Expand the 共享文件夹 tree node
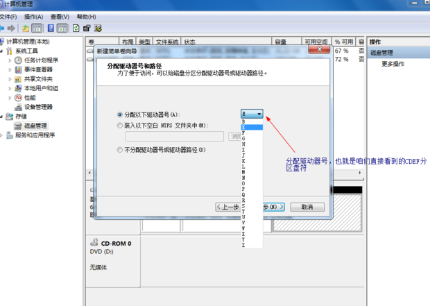Viewport: 430px width, 306px height. pos(10,79)
